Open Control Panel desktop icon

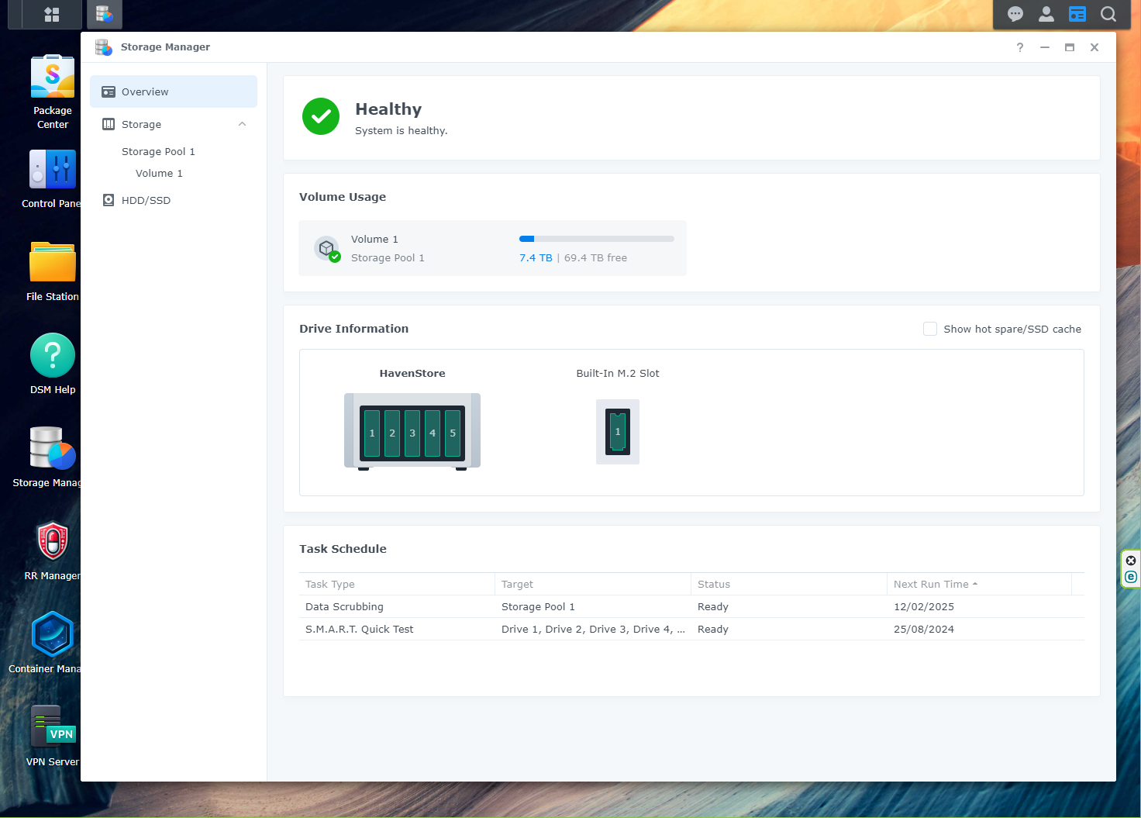click(53, 178)
